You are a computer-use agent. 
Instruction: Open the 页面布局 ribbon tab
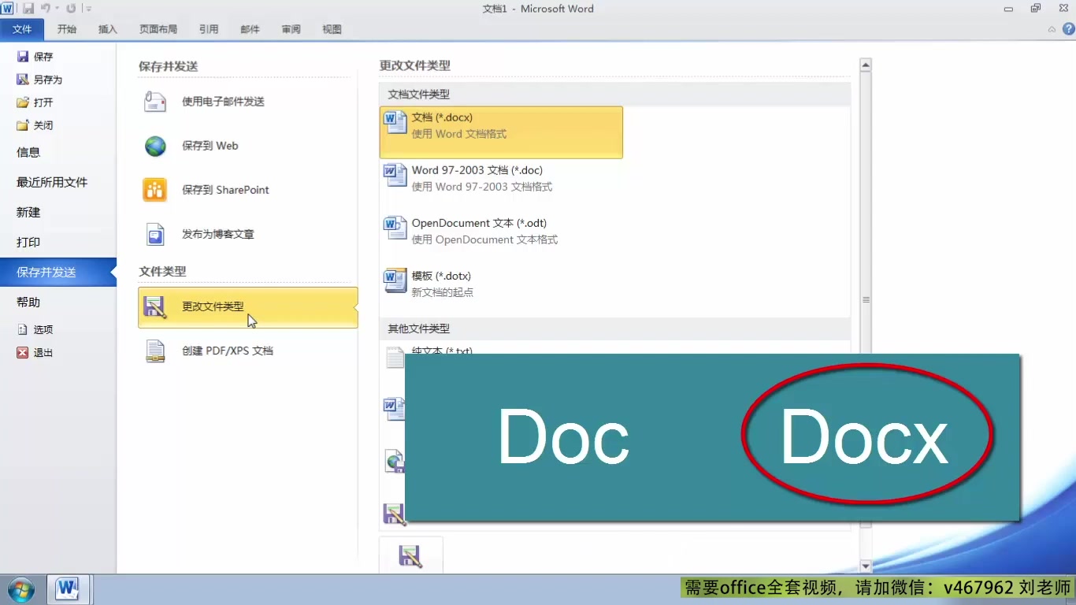(158, 29)
